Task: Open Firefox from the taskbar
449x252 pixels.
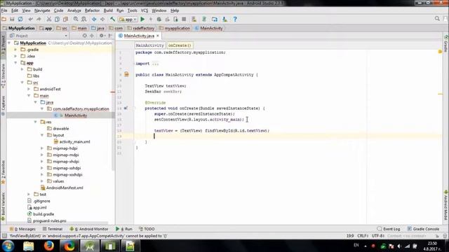Action: [x=48, y=246]
